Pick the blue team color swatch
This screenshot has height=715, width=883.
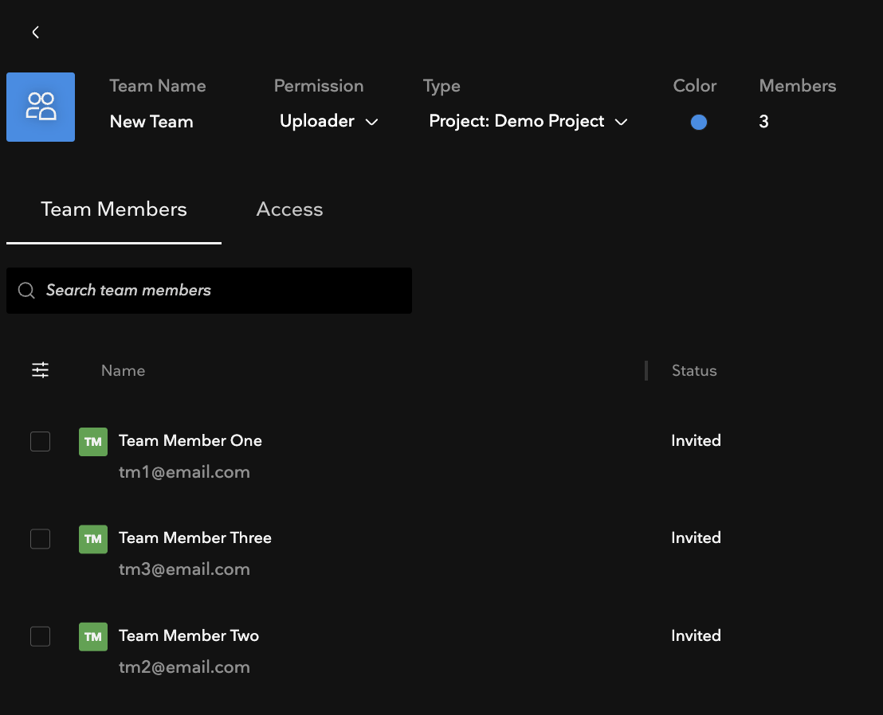pos(699,122)
